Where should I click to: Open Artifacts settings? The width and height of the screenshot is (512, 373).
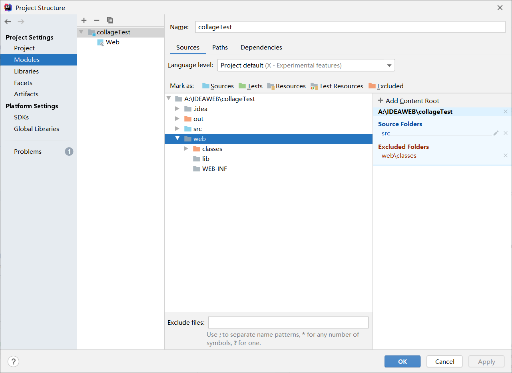pos(26,94)
